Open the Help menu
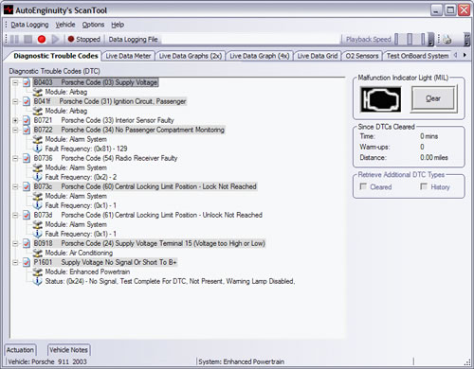474x369 pixels. tap(118, 25)
